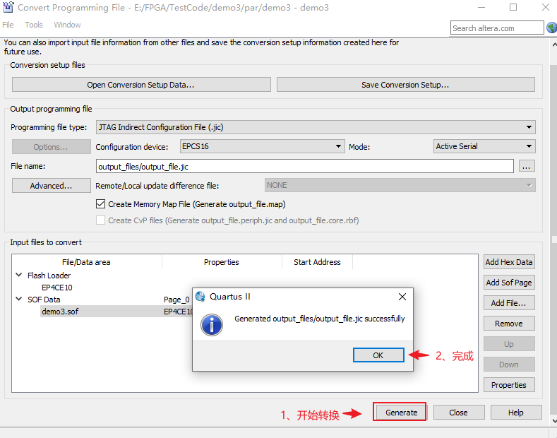The width and height of the screenshot is (557, 438).
Task: Toggle the Create CvP files checkbox
Action: [x=100, y=220]
